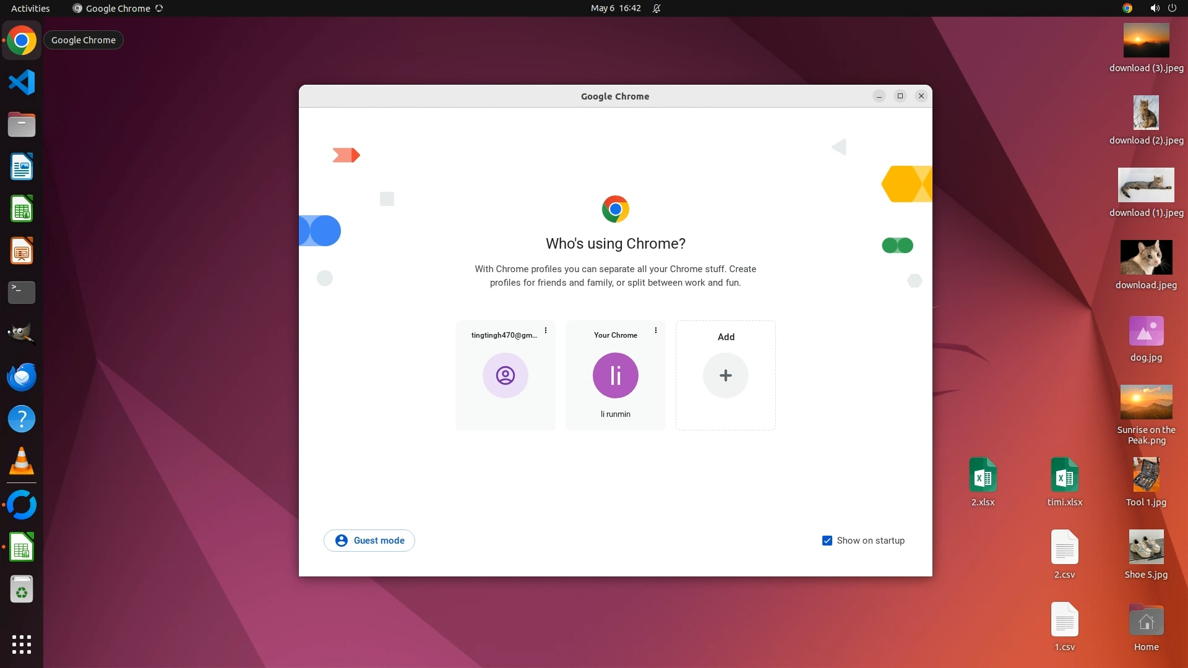Open Google Chrome app menu in top bar
1188x668 pixels.
click(x=118, y=8)
